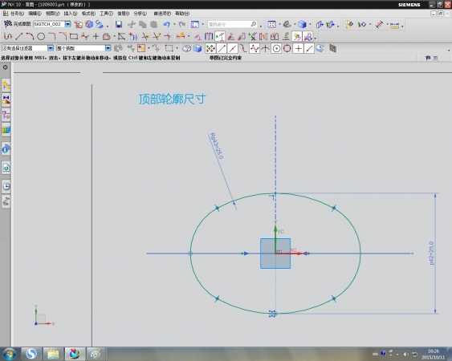452x361 pixels.
Task: Toggle End Point snap
Action: tap(222, 49)
